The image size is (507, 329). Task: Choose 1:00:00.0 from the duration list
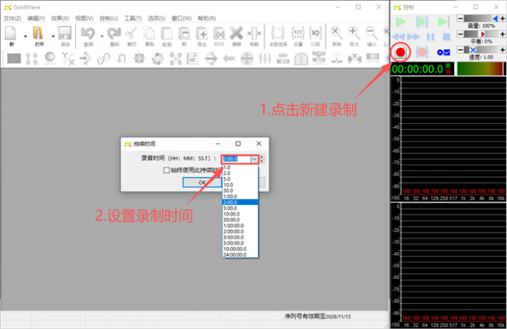[x=240, y=225]
